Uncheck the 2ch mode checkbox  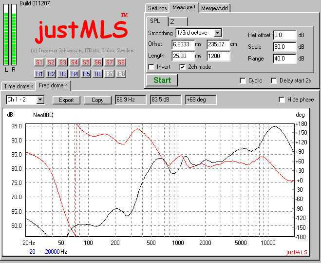click(x=182, y=67)
